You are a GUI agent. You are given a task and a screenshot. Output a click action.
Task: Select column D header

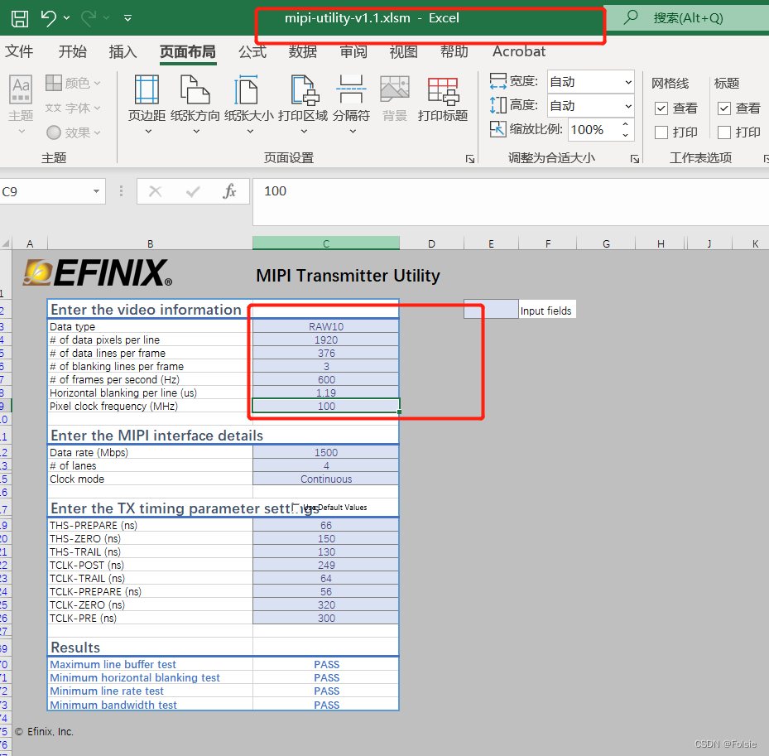431,243
